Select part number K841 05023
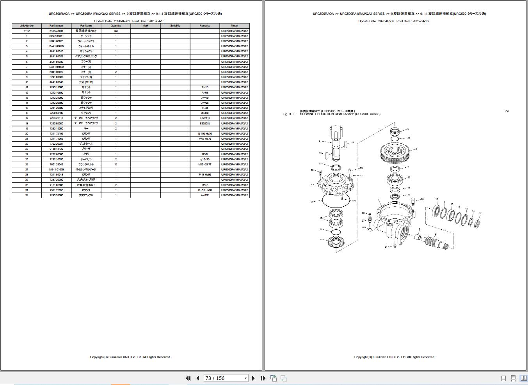This screenshot has height=385, width=528. coord(56,41)
